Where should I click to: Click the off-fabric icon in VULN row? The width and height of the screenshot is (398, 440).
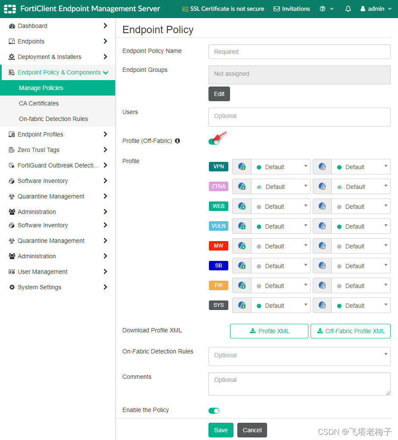322,226
